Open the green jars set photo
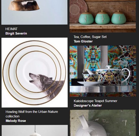This screenshot has height=136, width=139. point(103,16)
